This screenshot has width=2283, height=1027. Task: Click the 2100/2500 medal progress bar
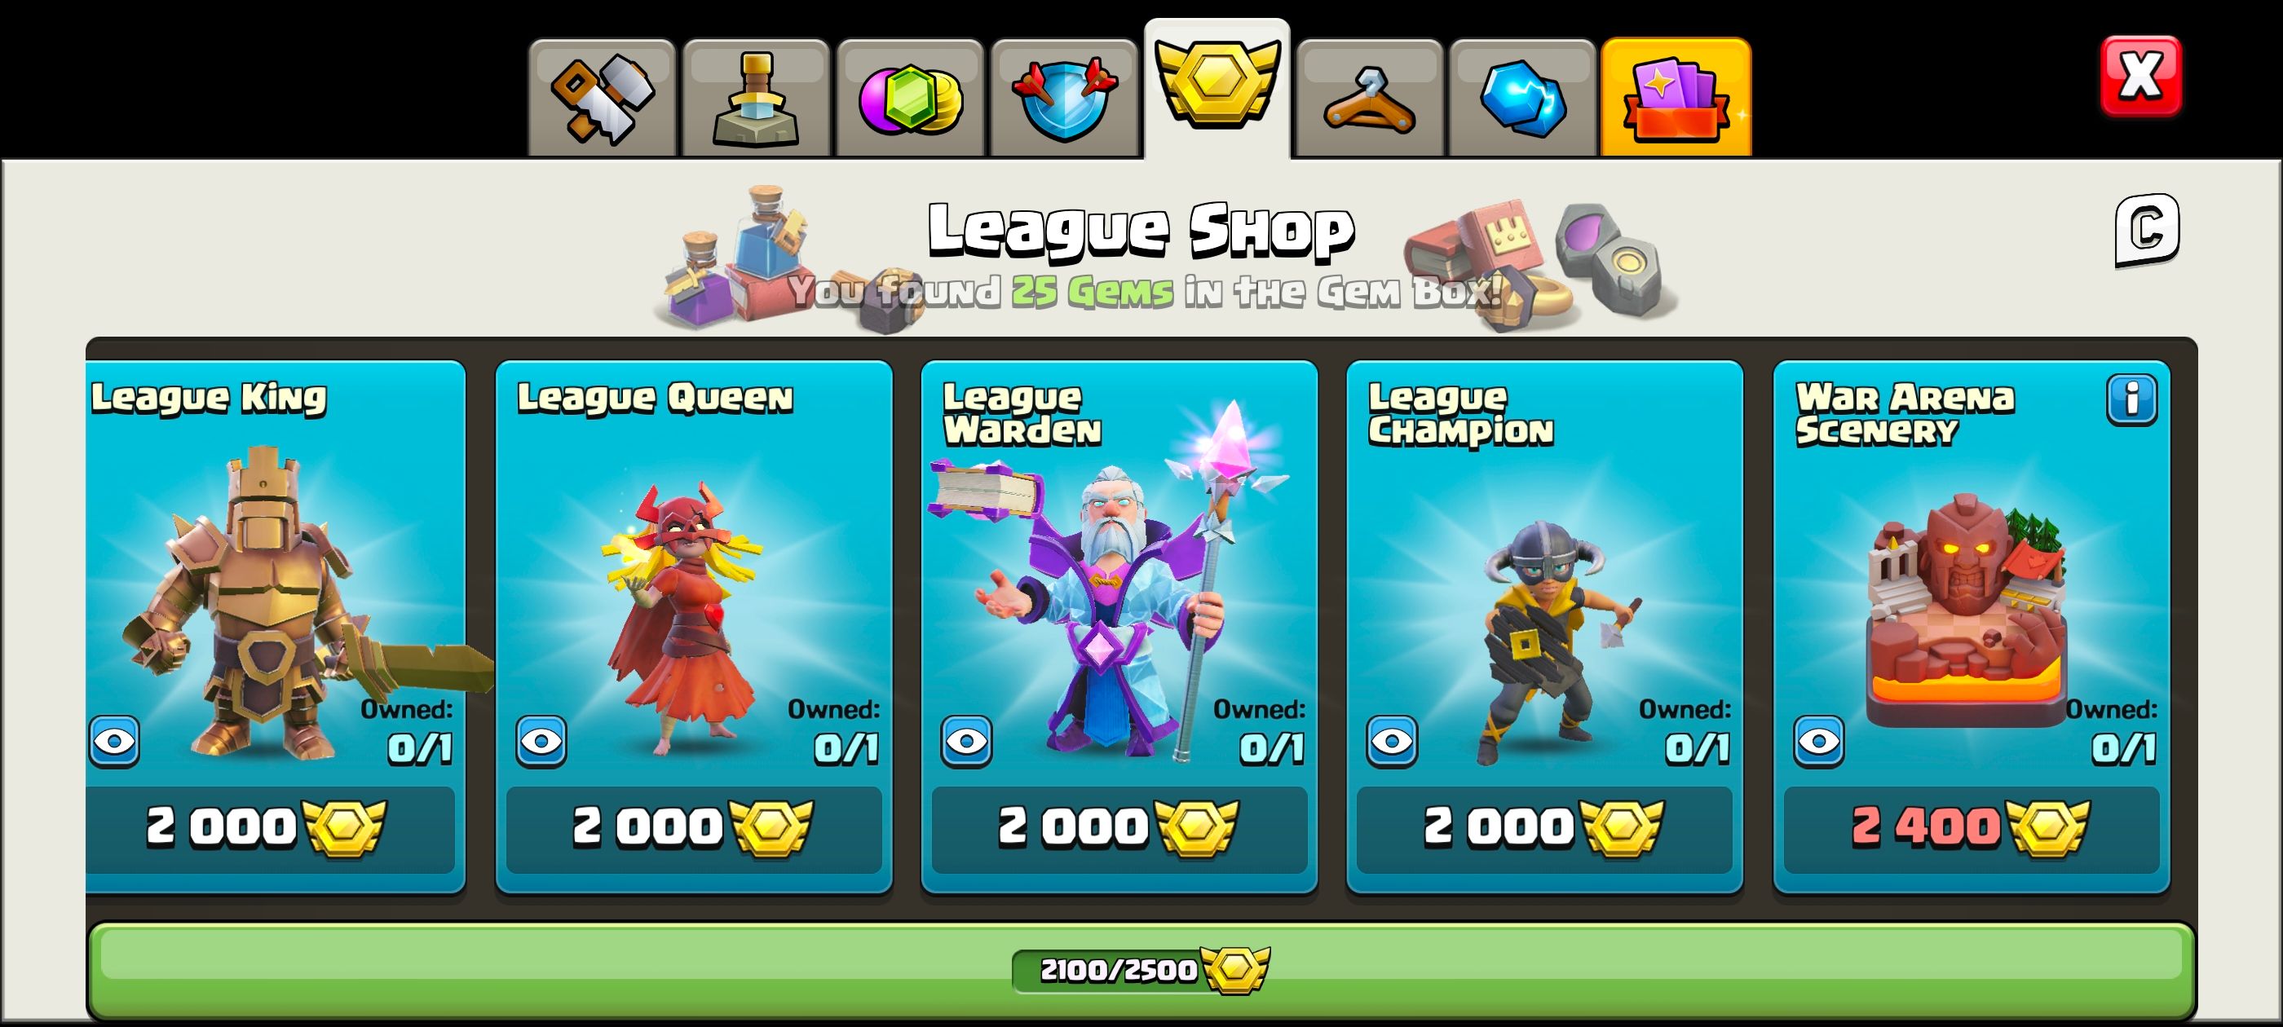tap(1141, 969)
